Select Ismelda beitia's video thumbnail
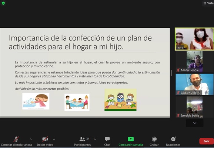This screenshot has height=148, width=214. click(x=195, y=107)
